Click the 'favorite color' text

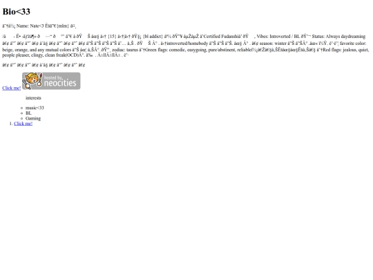tap(353, 44)
